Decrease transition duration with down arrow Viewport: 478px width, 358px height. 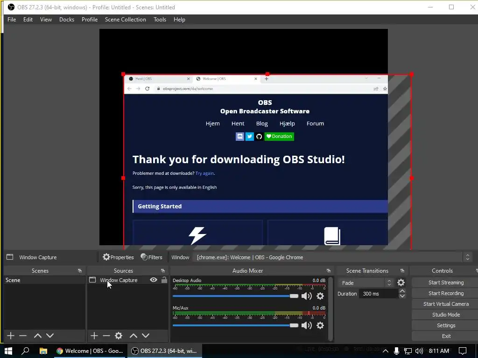coord(402,296)
